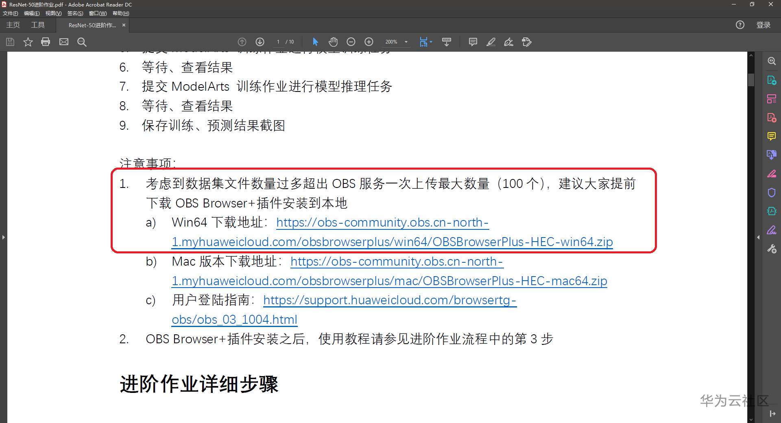Open the help question mark
Screen dimensions: 781x423
[740, 25]
